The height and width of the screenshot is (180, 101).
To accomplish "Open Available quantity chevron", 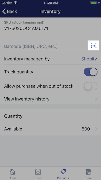I will coord(96,129).
